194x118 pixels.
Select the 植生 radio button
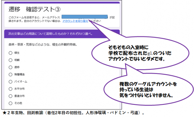(x=10, y=53)
